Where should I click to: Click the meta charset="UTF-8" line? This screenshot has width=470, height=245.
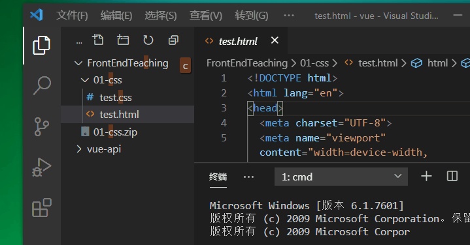(326, 122)
